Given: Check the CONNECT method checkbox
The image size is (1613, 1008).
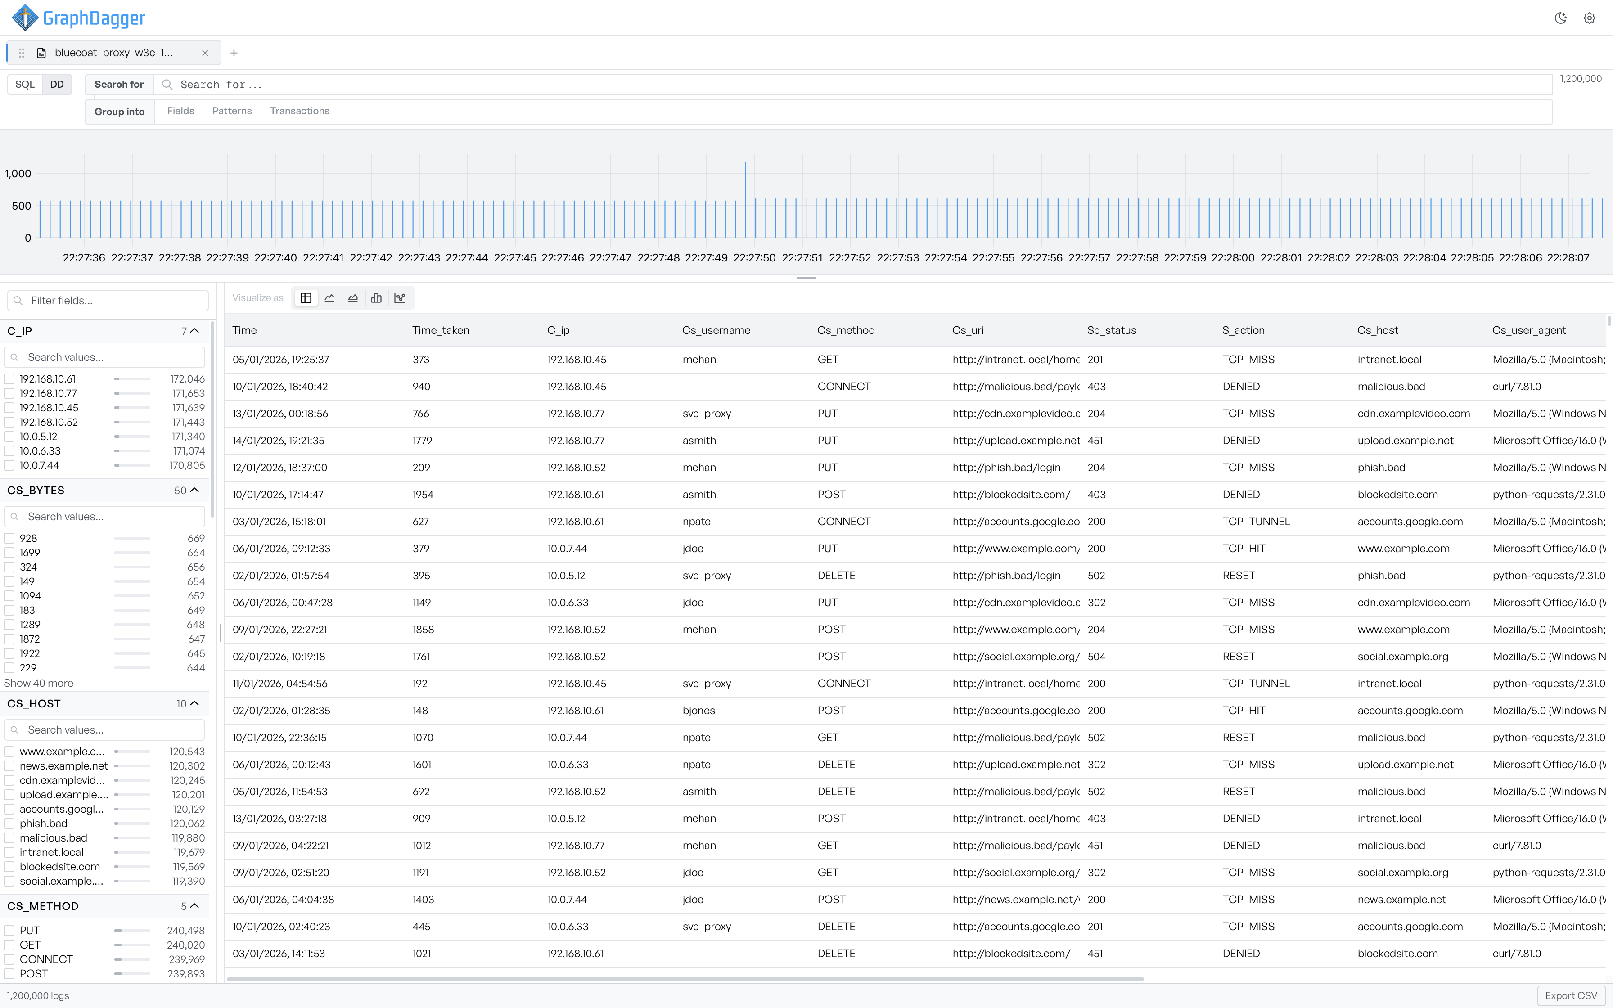Looking at the screenshot, I should point(9,959).
